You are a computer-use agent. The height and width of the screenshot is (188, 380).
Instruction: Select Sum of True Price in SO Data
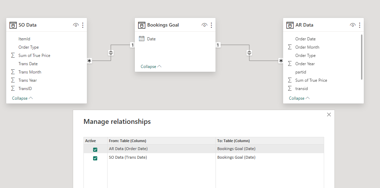tap(34, 55)
